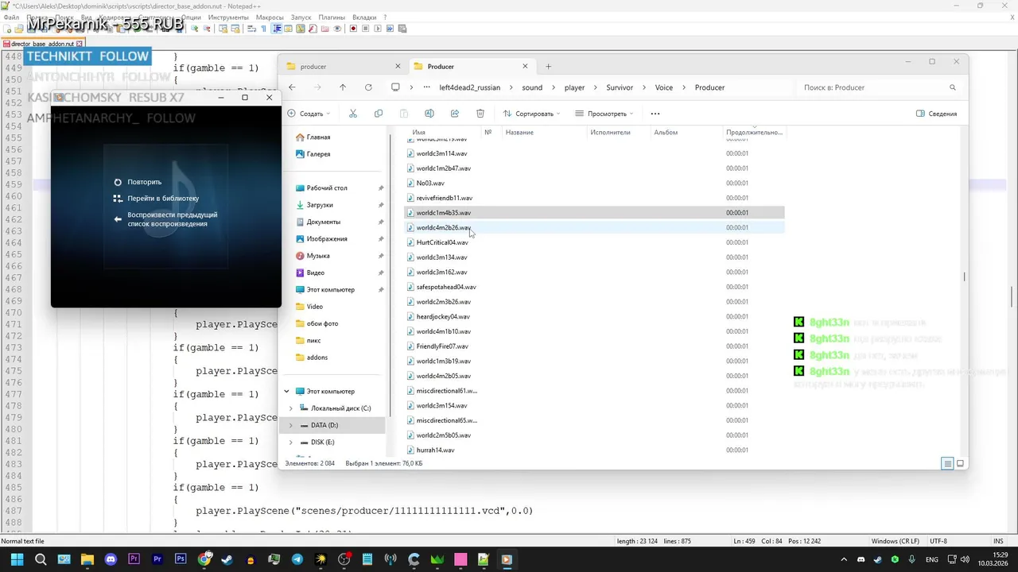This screenshot has height=572, width=1018.
Task: Click the Share icon in Explorer toolbar
Action: 455,114
